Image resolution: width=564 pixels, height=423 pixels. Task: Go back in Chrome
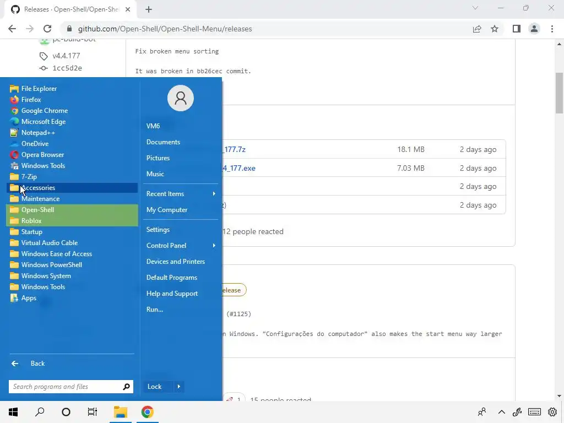point(12,29)
